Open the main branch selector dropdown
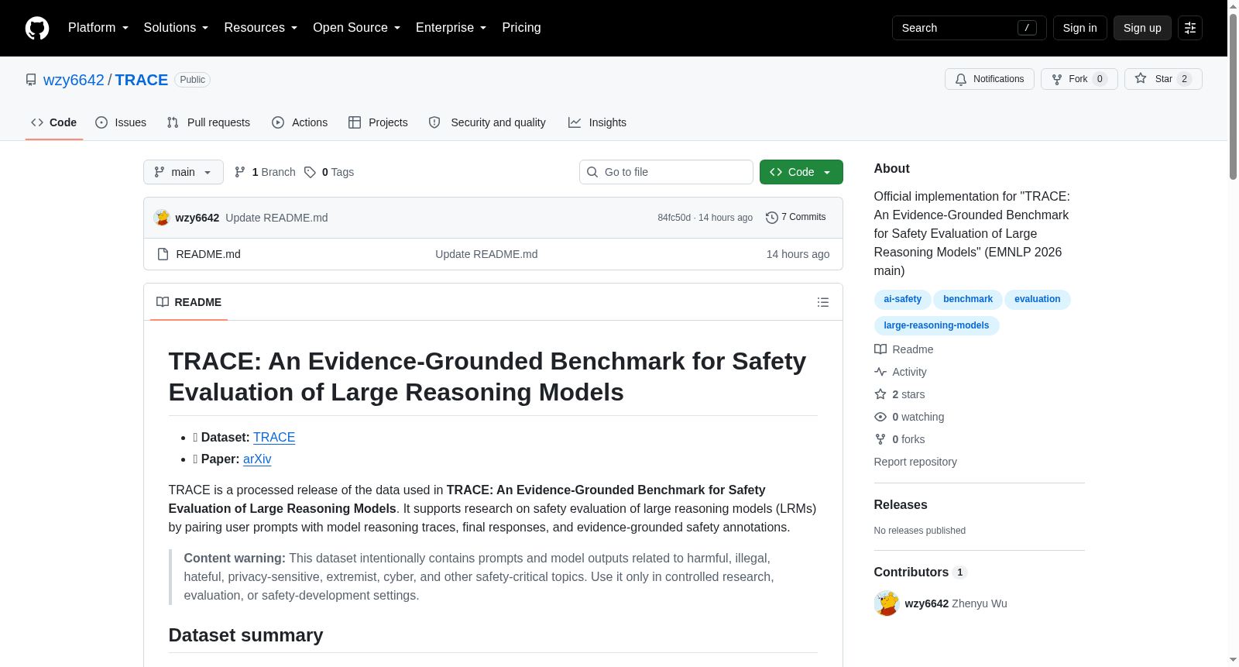Image resolution: width=1239 pixels, height=667 pixels. pos(184,172)
